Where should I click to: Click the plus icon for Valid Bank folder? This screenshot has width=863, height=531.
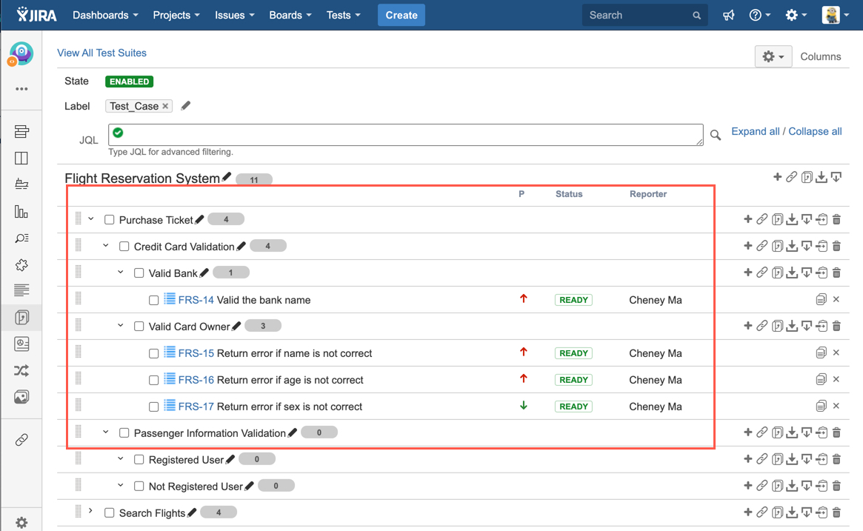pyautogui.click(x=747, y=273)
